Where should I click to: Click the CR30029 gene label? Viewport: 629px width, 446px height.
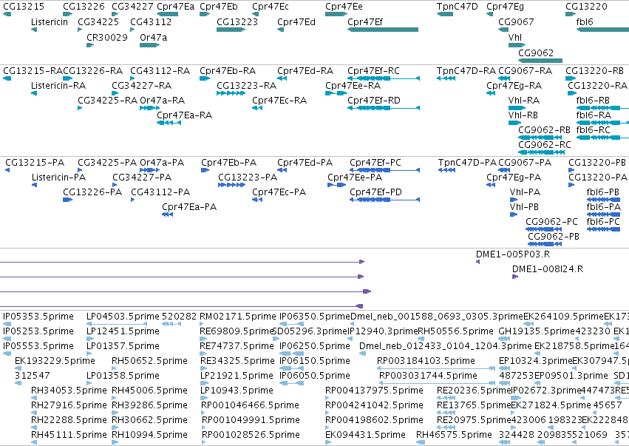tap(107, 37)
